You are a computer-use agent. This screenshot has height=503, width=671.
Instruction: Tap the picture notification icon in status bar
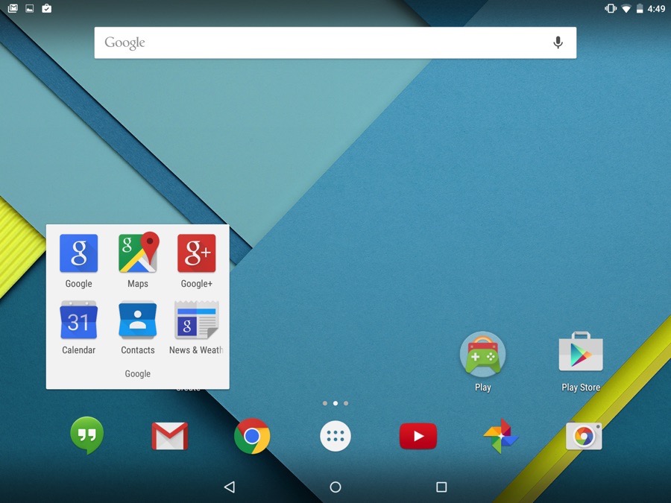[x=30, y=8]
